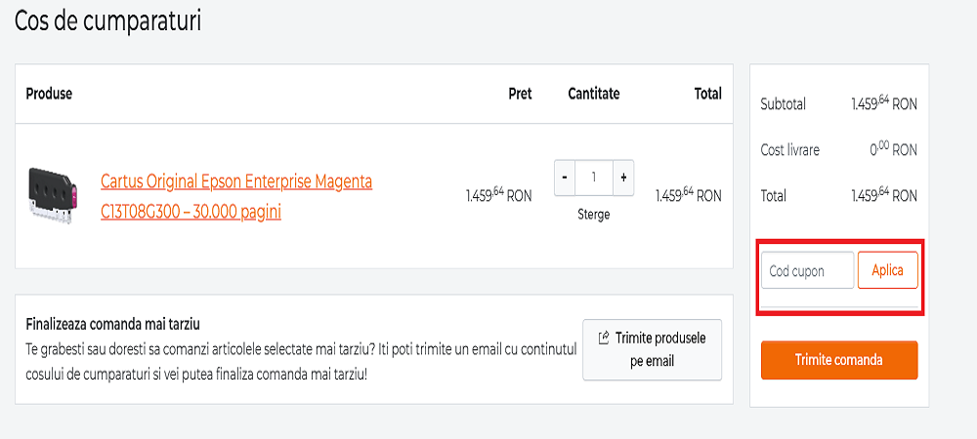Click into the Cod cupon field
Viewport: 977px width, 439px height.
click(x=807, y=270)
